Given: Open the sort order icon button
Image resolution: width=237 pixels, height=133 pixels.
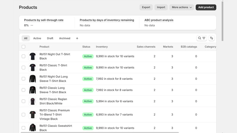Looking at the screenshot, I should tap(212, 38).
